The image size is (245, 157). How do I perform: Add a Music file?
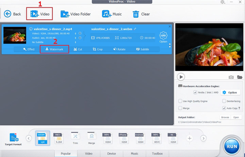[x=112, y=14]
